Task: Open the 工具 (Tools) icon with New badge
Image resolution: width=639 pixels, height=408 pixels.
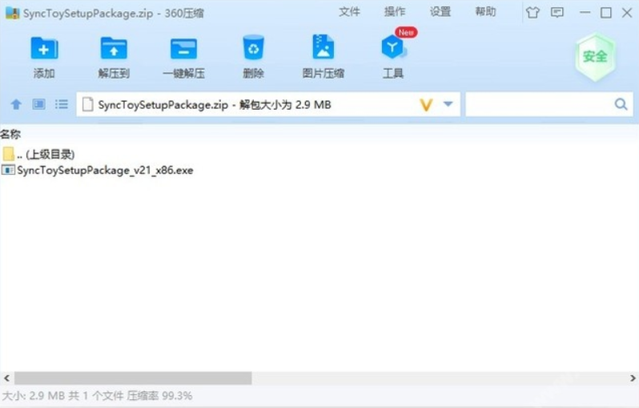Action: point(394,47)
